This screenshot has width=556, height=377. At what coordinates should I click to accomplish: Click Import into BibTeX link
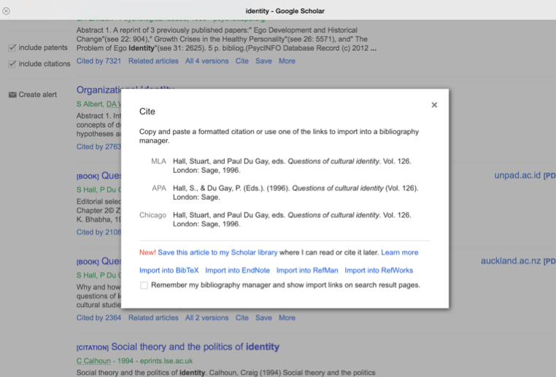point(169,271)
